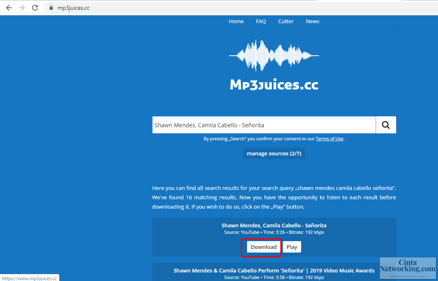This screenshot has width=438, height=281.
Task: Click the magnifier search button
Action: 386,125
